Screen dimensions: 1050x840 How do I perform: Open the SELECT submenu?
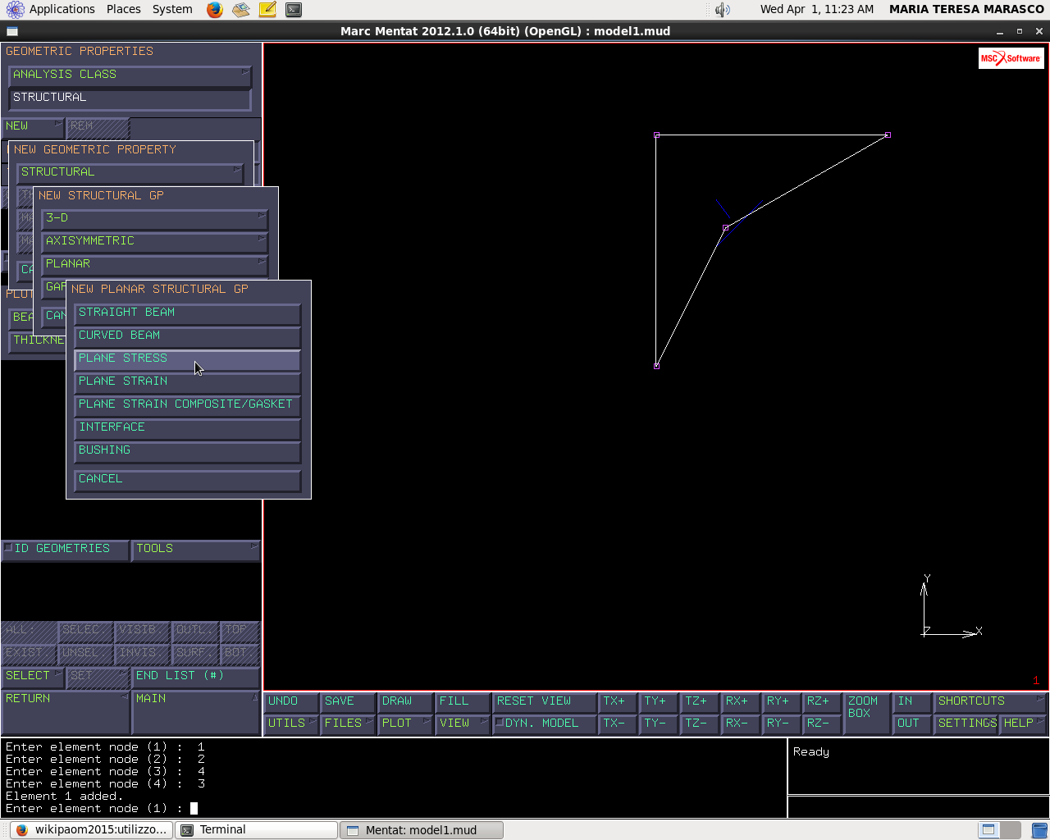(x=33, y=677)
